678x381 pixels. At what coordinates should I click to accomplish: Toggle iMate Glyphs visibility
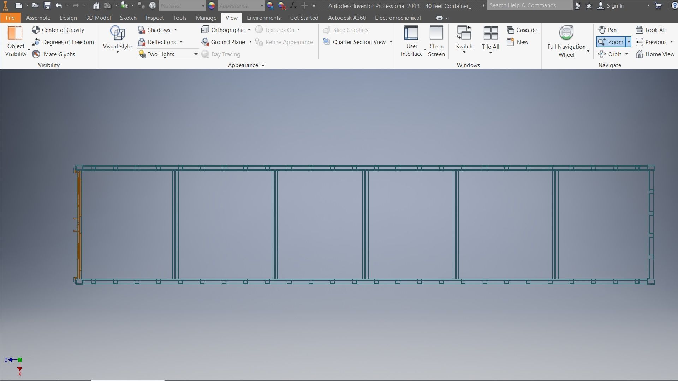click(54, 54)
